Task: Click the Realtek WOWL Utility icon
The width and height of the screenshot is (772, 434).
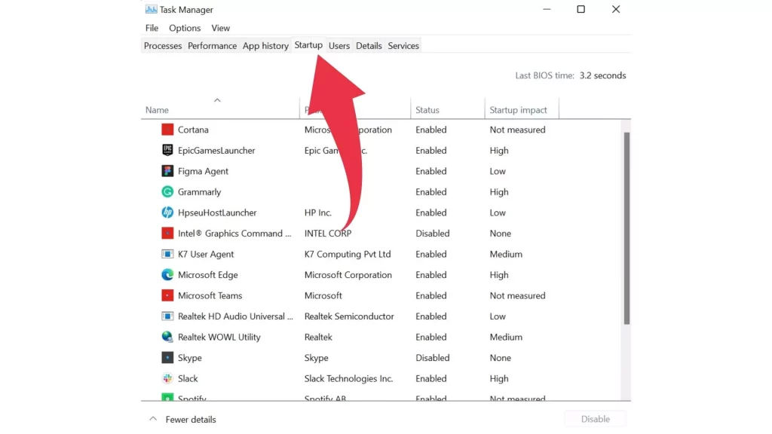Action: coord(167,337)
